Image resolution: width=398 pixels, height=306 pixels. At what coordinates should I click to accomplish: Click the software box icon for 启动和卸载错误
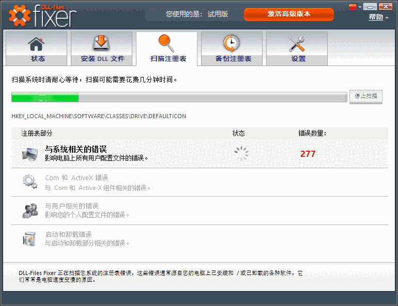(x=29, y=239)
